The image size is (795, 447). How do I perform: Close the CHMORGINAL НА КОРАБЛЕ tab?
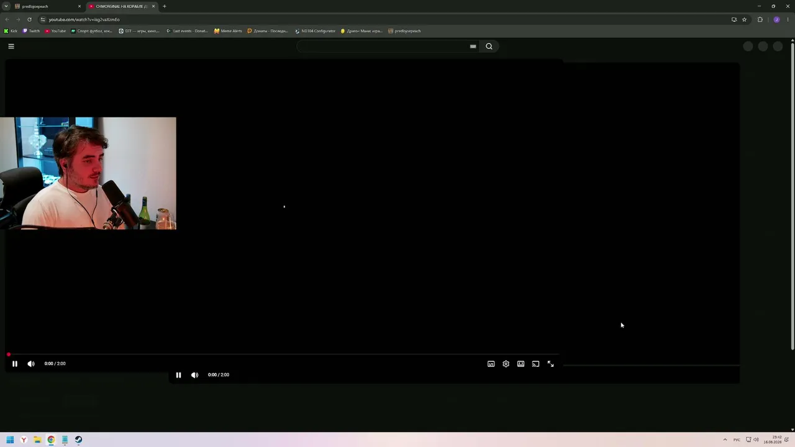(153, 6)
